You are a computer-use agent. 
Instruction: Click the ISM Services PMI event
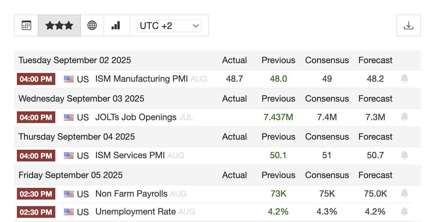coord(130,156)
